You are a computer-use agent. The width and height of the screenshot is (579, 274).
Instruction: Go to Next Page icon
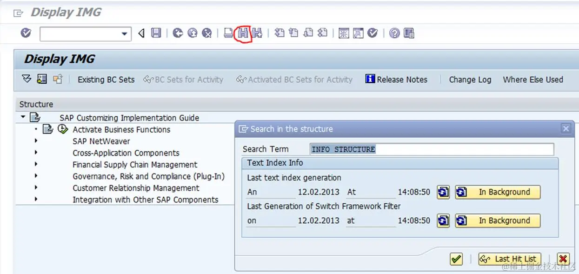click(x=308, y=33)
